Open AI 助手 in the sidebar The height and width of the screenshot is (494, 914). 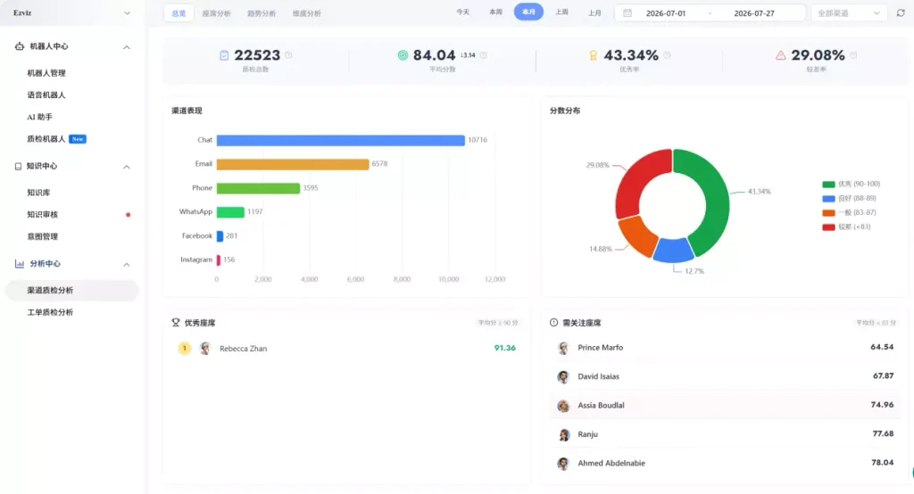click(39, 117)
